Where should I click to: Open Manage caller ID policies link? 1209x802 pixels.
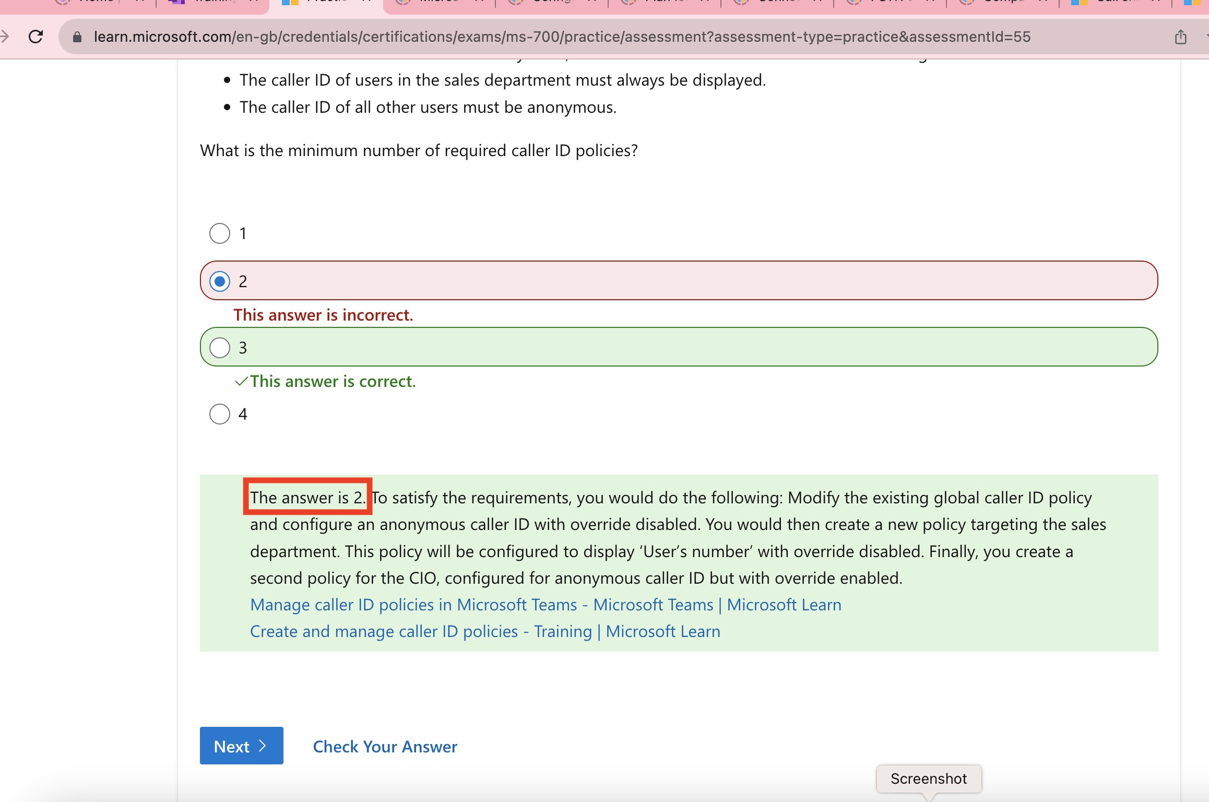(x=546, y=605)
